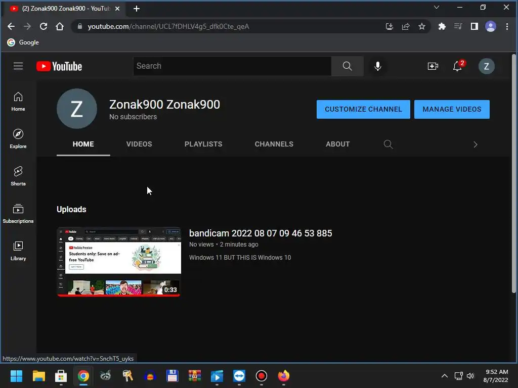Open the Google bookmark

23,42
